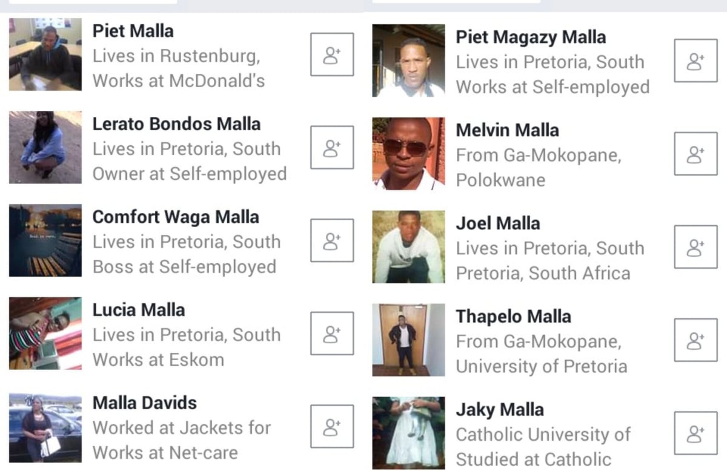
Task: Add Thapelo Malla as a friend
Action: click(x=695, y=340)
